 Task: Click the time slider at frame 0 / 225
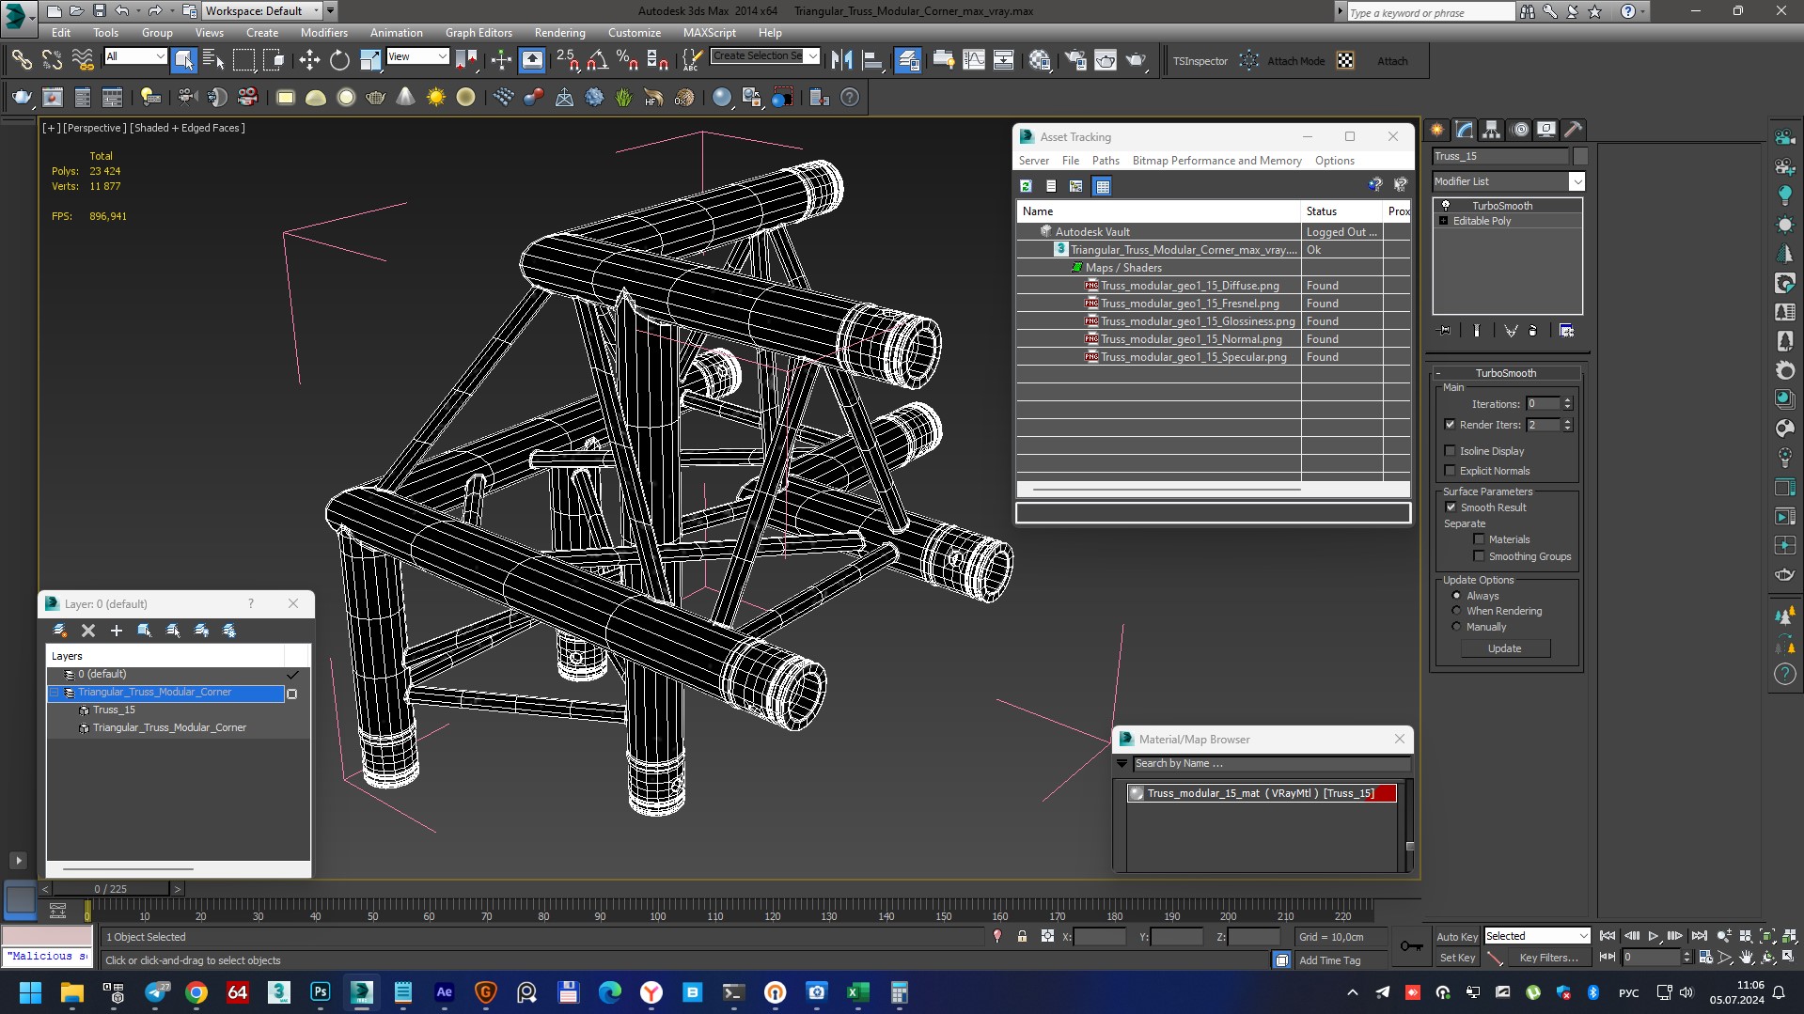[110, 889]
